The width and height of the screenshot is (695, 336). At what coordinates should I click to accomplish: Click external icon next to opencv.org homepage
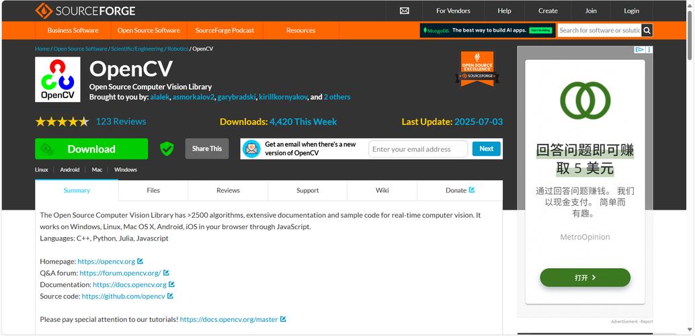[140, 261]
